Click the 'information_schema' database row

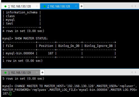click(x=22, y=12)
